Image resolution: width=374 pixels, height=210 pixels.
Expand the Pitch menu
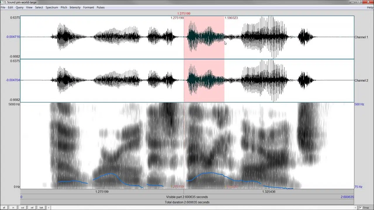[64, 7]
